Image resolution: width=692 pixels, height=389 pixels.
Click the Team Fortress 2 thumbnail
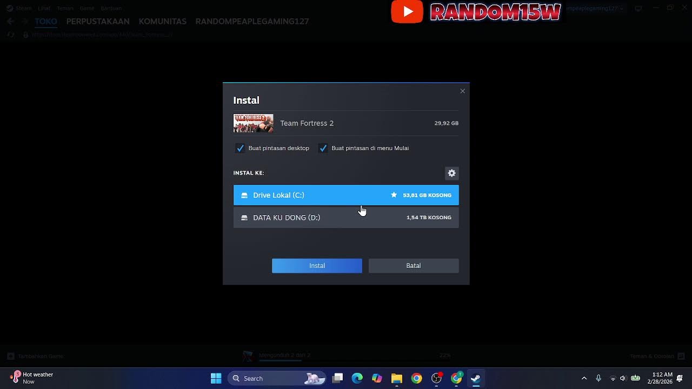click(253, 123)
